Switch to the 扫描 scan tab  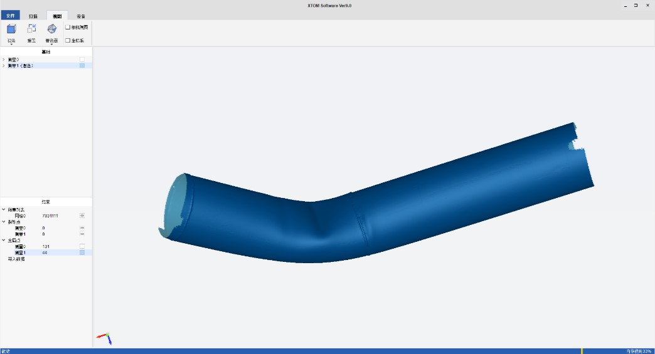pyautogui.click(x=33, y=16)
